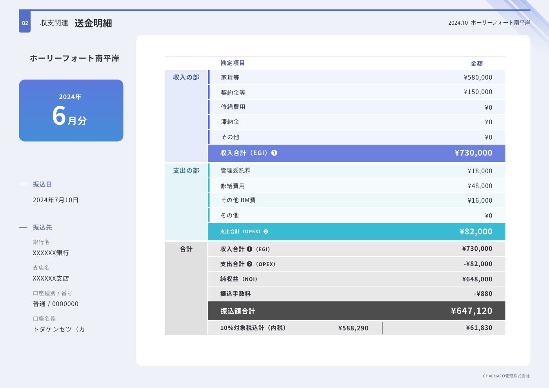Select the 収入の部 section label

click(186, 78)
